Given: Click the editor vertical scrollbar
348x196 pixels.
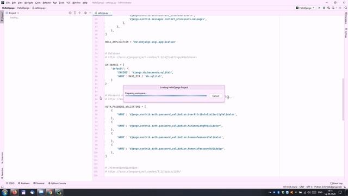Looking at the screenshot, I should (343, 100).
